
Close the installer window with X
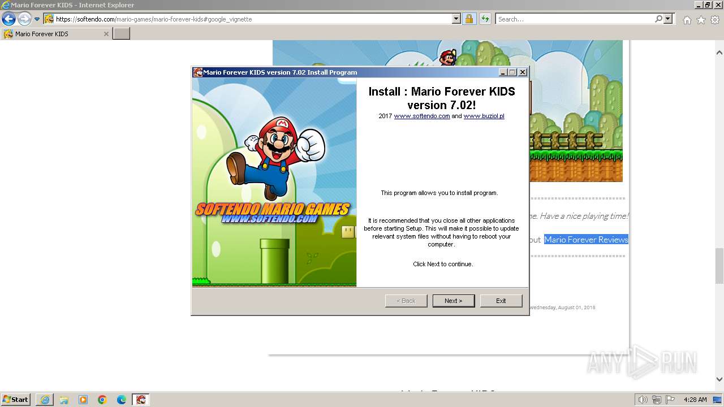tap(523, 72)
